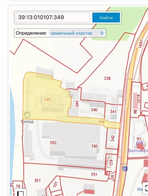
Task: Click parcel label 101
Action: [55, 184]
